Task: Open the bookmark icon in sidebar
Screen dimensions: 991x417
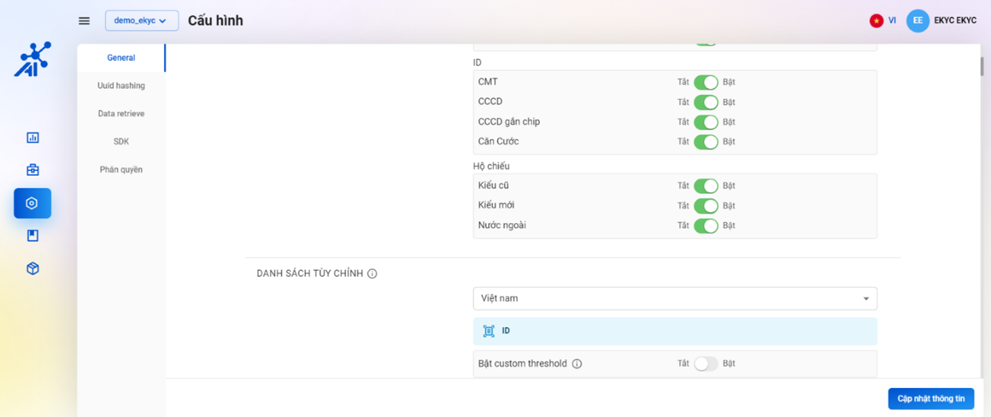Action: coord(33,236)
